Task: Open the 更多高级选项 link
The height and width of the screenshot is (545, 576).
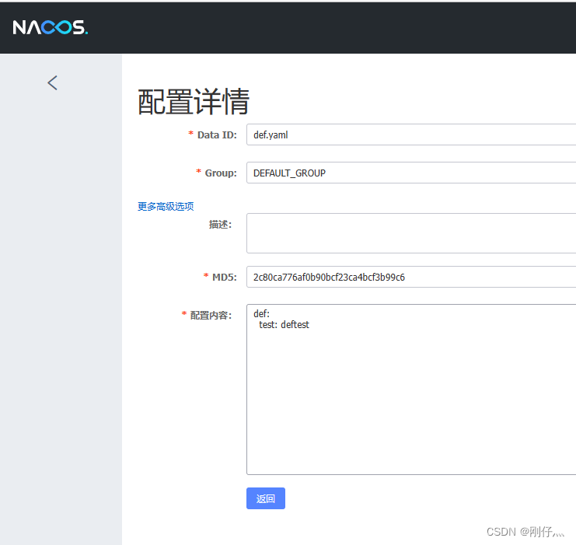Action: pos(166,207)
